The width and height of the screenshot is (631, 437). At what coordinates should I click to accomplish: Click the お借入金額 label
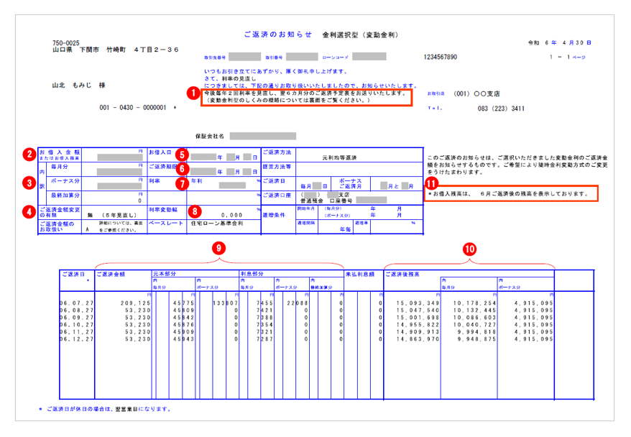click(x=60, y=152)
